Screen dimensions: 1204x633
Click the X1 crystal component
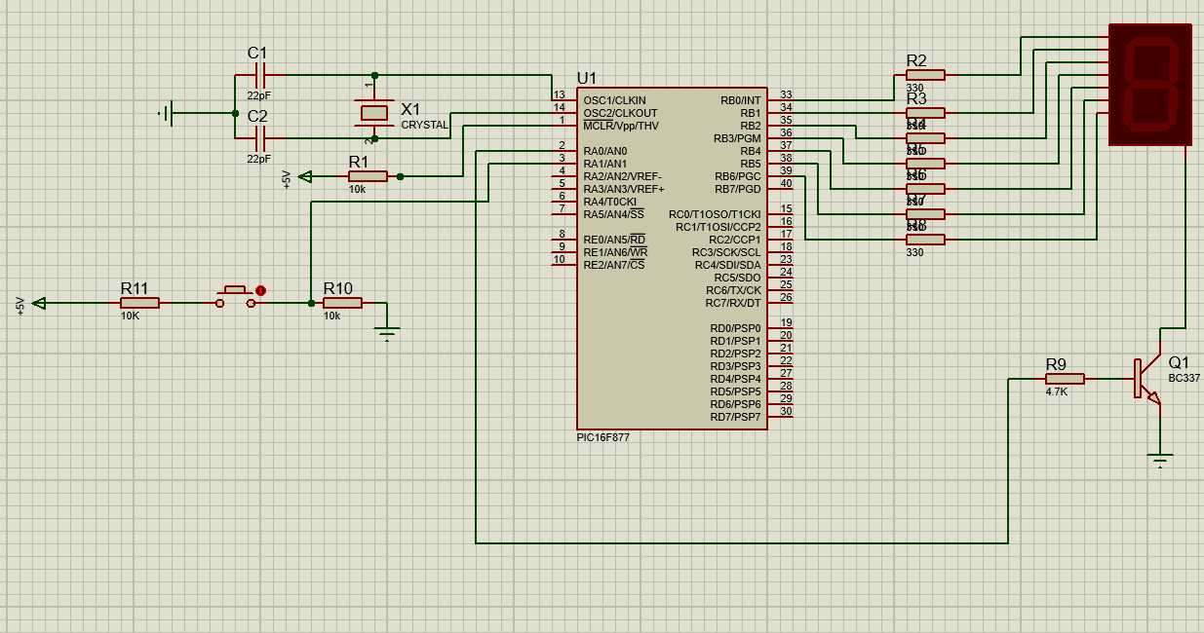pos(373,112)
